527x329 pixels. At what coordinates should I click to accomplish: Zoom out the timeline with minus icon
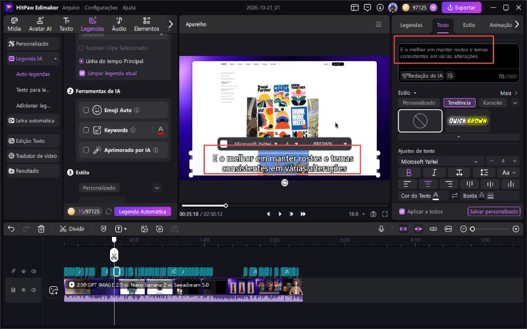tap(464, 229)
